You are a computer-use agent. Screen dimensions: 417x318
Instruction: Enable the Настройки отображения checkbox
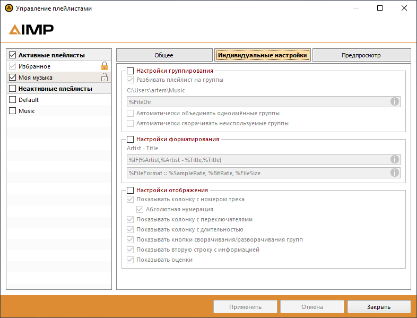pyautogui.click(x=131, y=190)
